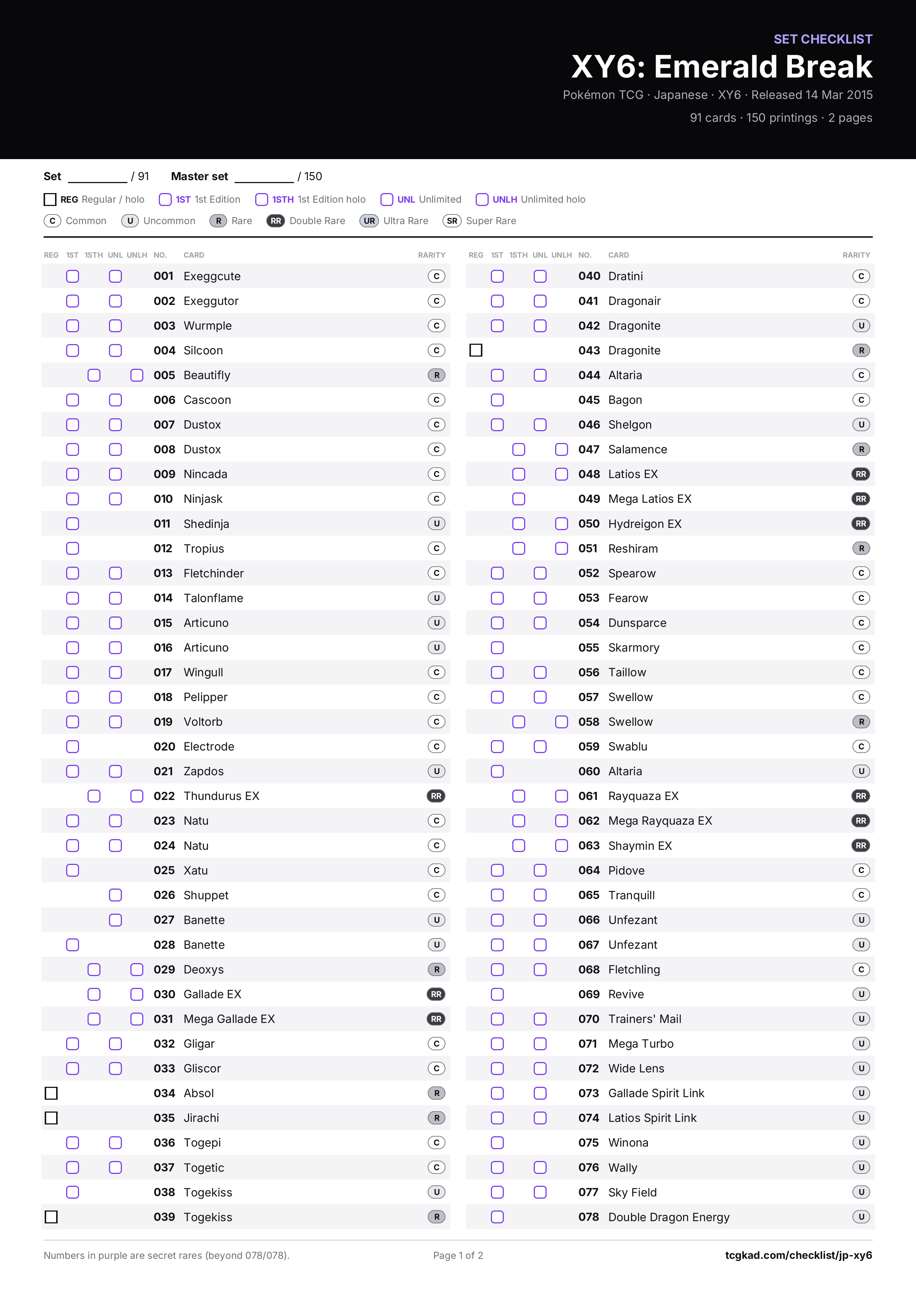Image resolution: width=916 pixels, height=1295 pixels.
Task: Check Unlimited holo box for Thundurus EX
Action: pos(137,796)
